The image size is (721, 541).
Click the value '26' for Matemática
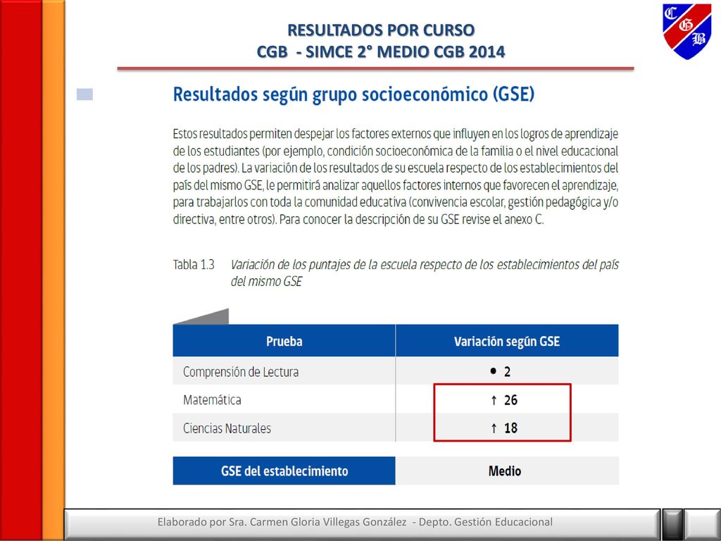coord(511,400)
